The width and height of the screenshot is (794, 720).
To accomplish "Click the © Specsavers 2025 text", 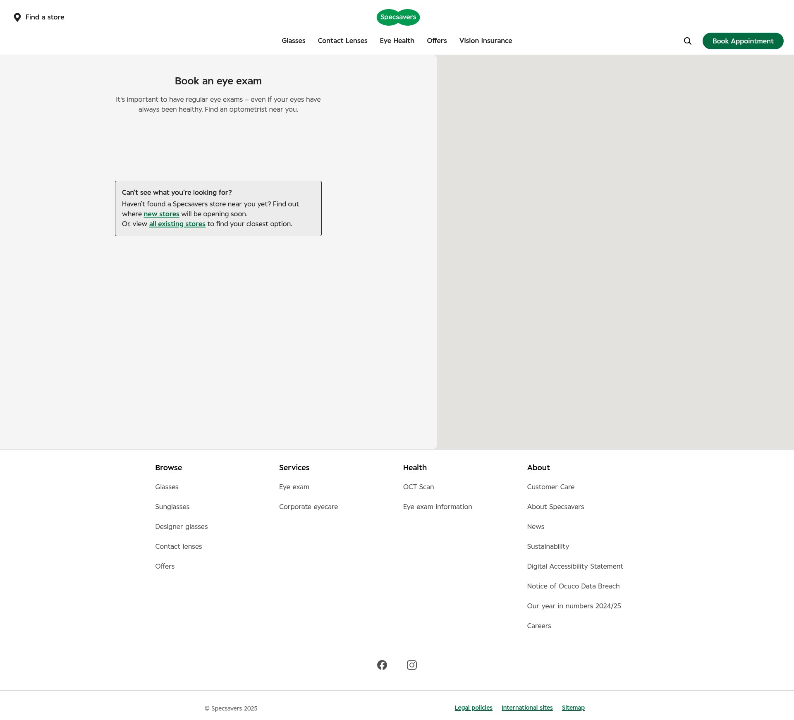I will [x=231, y=708].
